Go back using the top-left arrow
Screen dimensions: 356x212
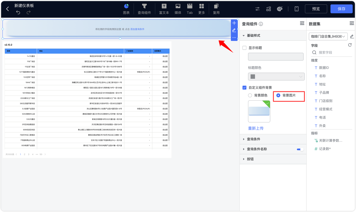[8, 9]
